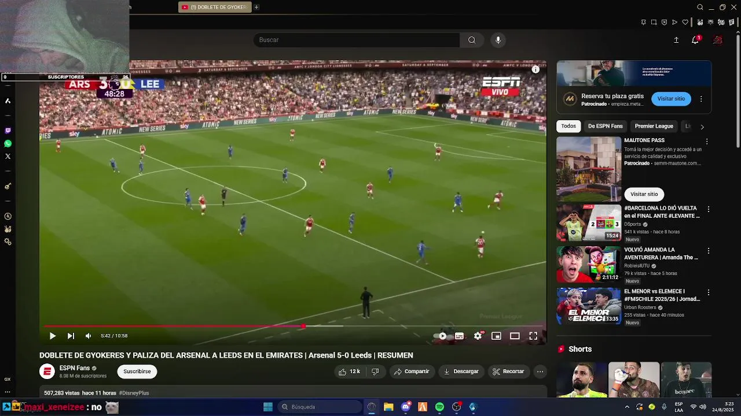Click the pin icon in browser toolbar
This screenshot has height=416, width=741.
[643, 23]
